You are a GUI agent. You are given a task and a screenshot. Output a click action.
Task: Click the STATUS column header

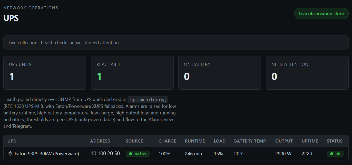coord(335,141)
